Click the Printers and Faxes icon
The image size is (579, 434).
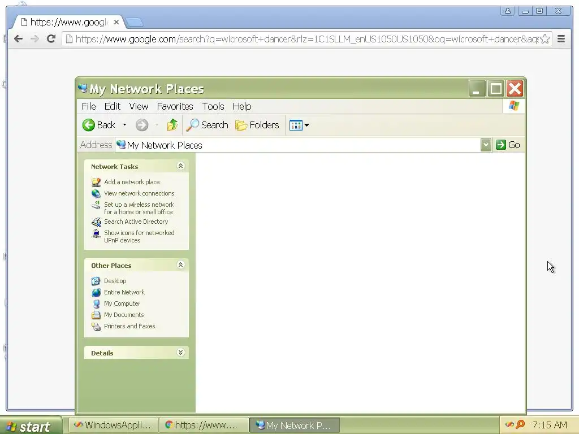point(96,327)
